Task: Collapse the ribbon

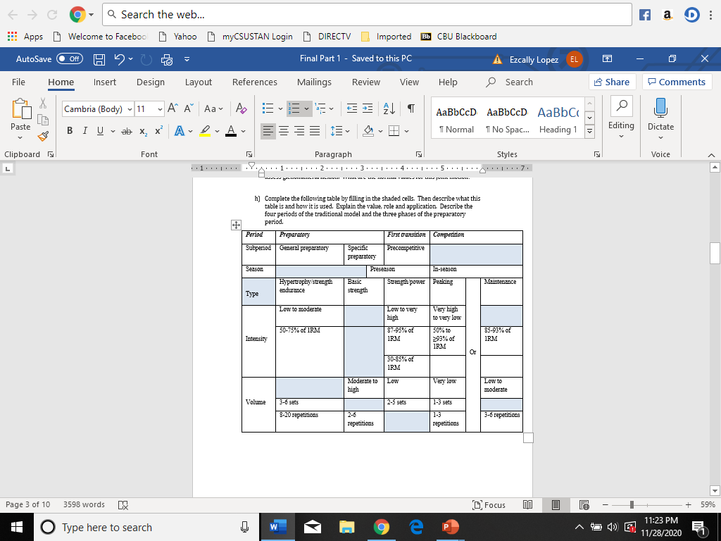Action: pyautogui.click(x=711, y=155)
